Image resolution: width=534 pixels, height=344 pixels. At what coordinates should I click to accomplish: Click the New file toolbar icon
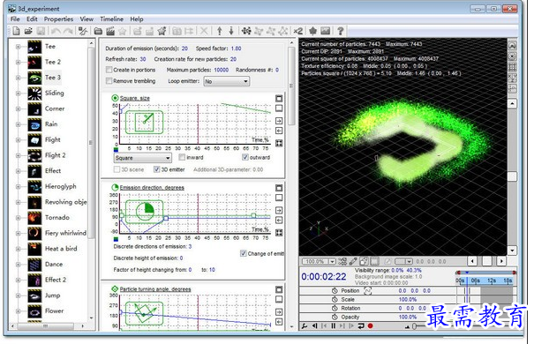pyautogui.click(x=16, y=31)
